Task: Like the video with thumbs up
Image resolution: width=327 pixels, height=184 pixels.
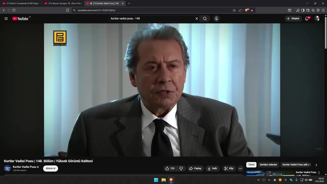Action: click(170, 168)
